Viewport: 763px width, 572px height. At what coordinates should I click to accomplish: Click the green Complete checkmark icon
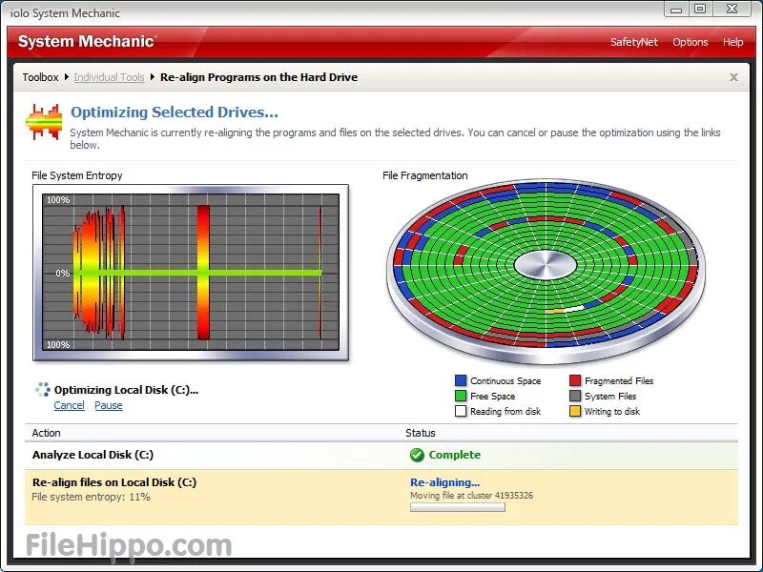(417, 455)
